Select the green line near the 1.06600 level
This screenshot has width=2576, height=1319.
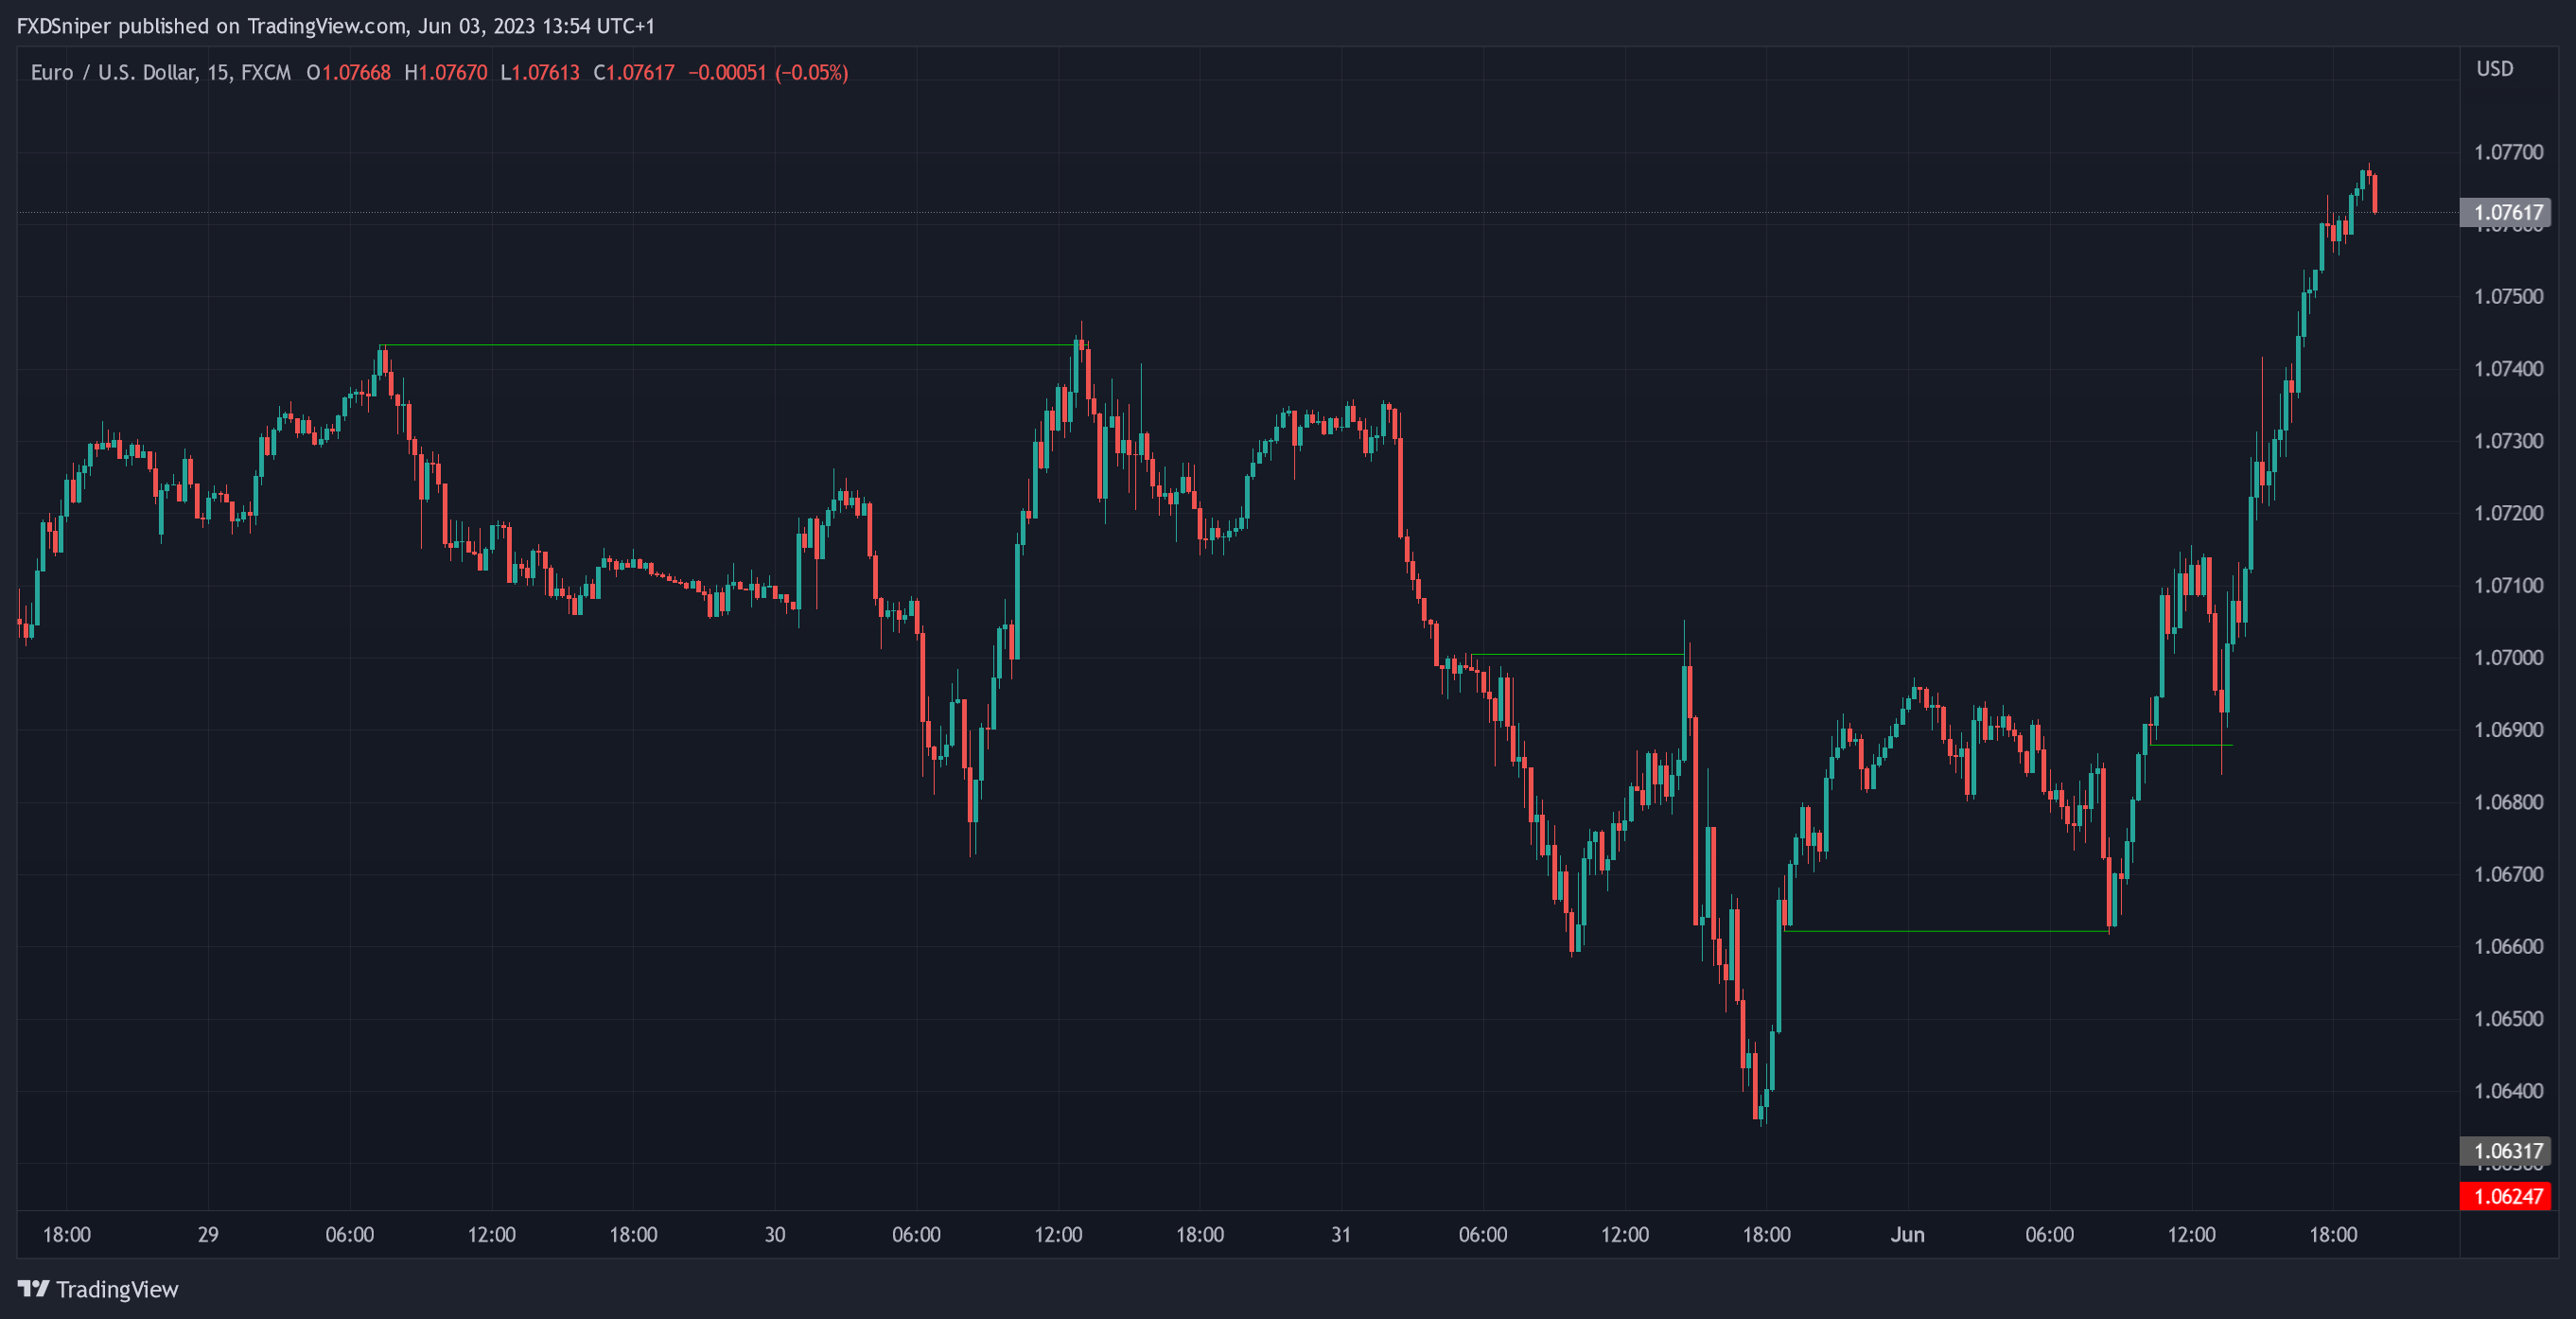(x=1946, y=931)
